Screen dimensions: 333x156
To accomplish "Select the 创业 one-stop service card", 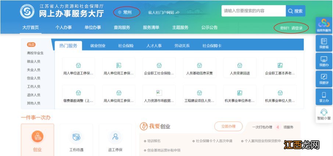I will (37, 140).
